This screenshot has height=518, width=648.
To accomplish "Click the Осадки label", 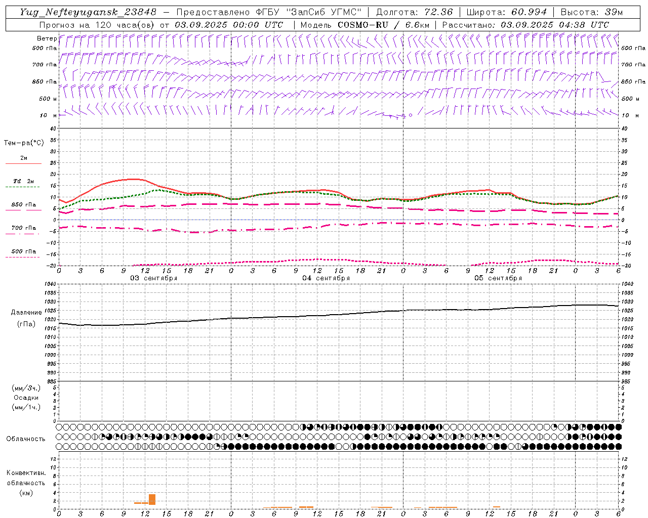I will [26, 398].
